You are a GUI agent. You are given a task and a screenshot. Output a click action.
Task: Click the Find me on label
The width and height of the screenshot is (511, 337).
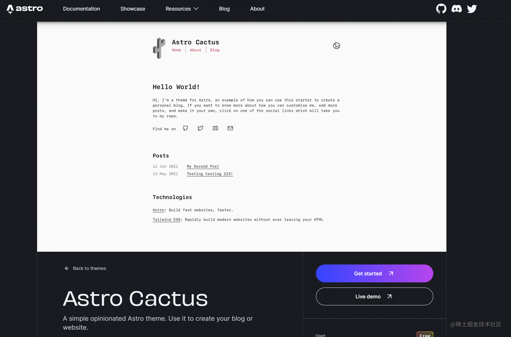point(164,129)
